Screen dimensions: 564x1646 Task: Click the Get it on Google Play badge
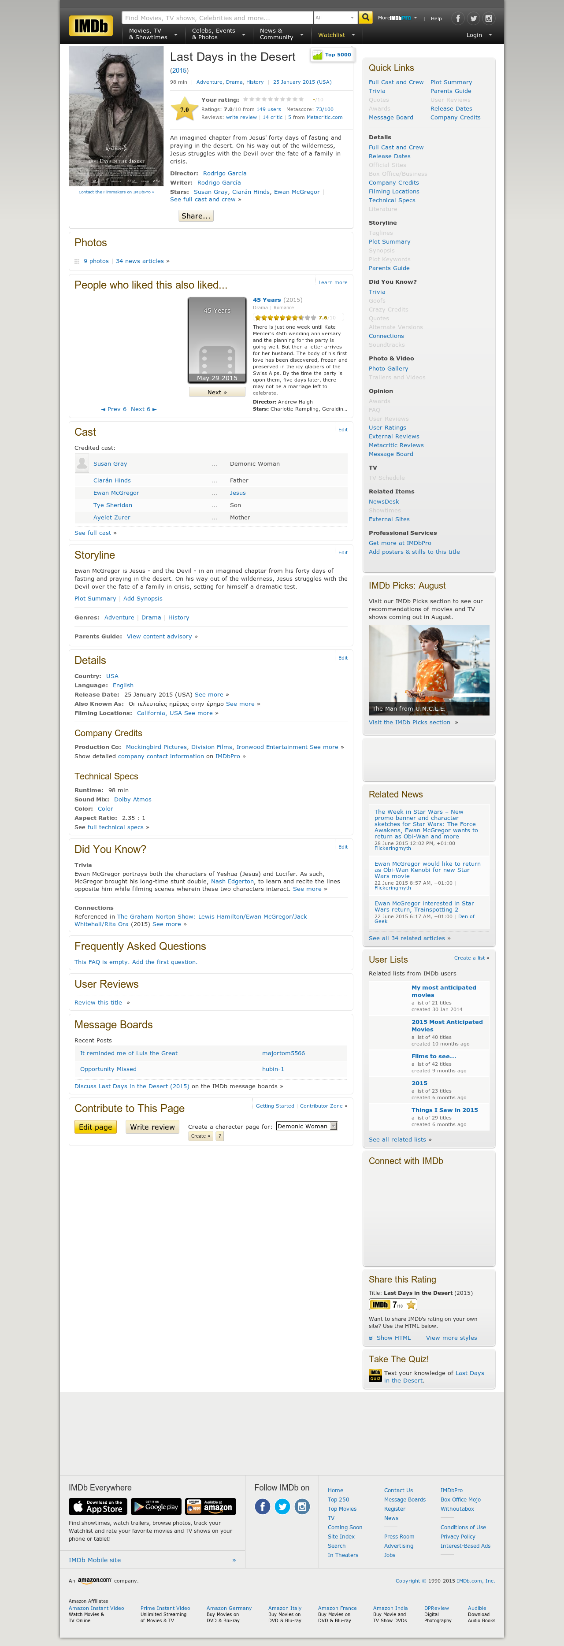click(x=156, y=1507)
